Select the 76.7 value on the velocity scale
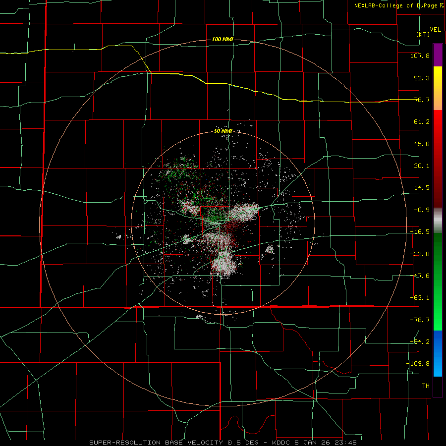This screenshot has width=446, height=446. tap(422, 100)
